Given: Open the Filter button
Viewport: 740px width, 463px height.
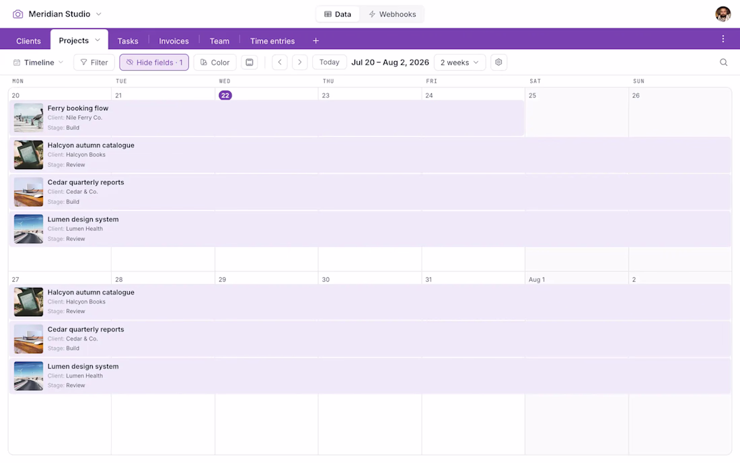Looking at the screenshot, I should (x=94, y=63).
